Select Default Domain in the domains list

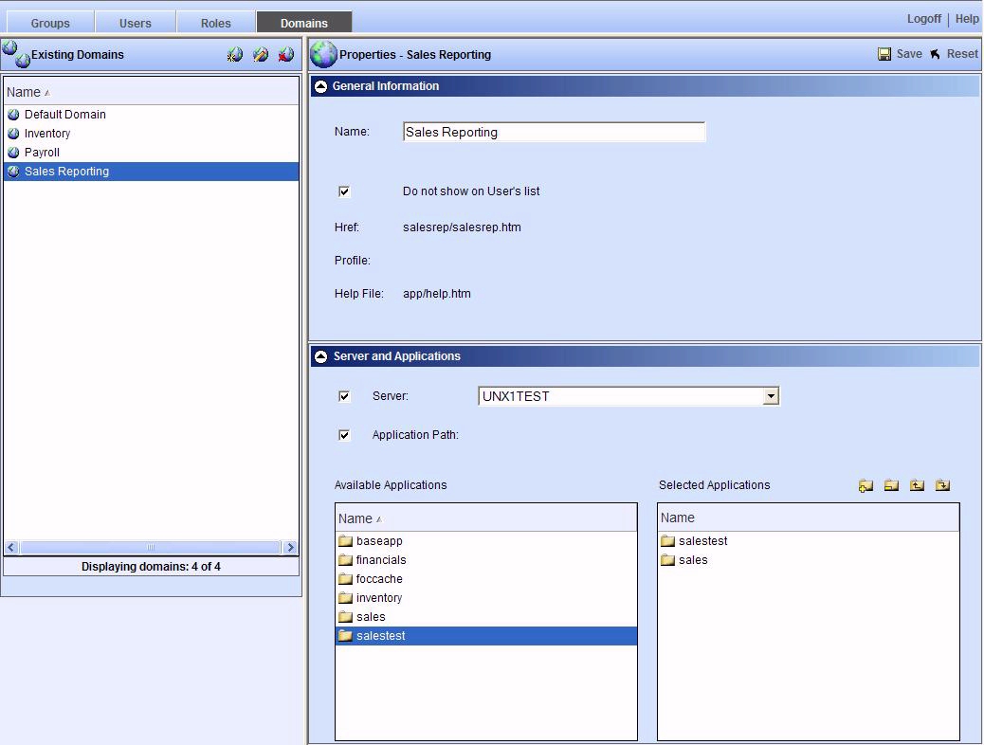(x=152, y=115)
